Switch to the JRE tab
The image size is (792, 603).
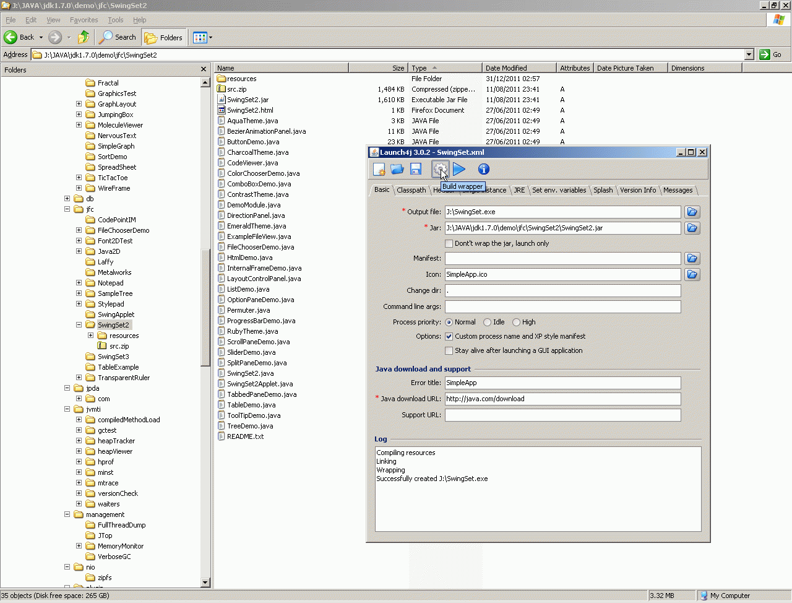click(520, 190)
